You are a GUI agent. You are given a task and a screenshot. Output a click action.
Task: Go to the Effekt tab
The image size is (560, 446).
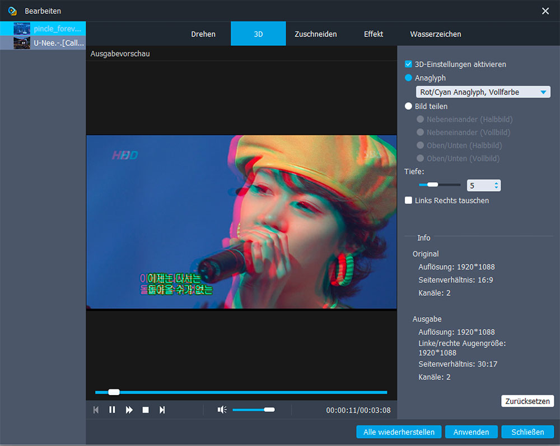point(374,34)
